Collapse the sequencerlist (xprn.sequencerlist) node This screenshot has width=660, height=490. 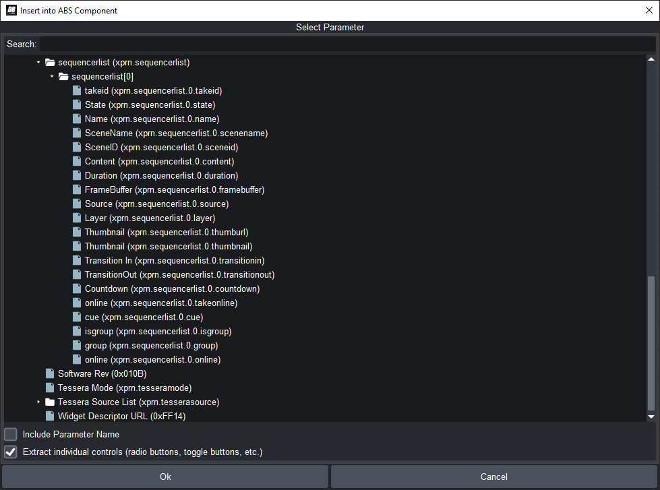click(x=38, y=62)
